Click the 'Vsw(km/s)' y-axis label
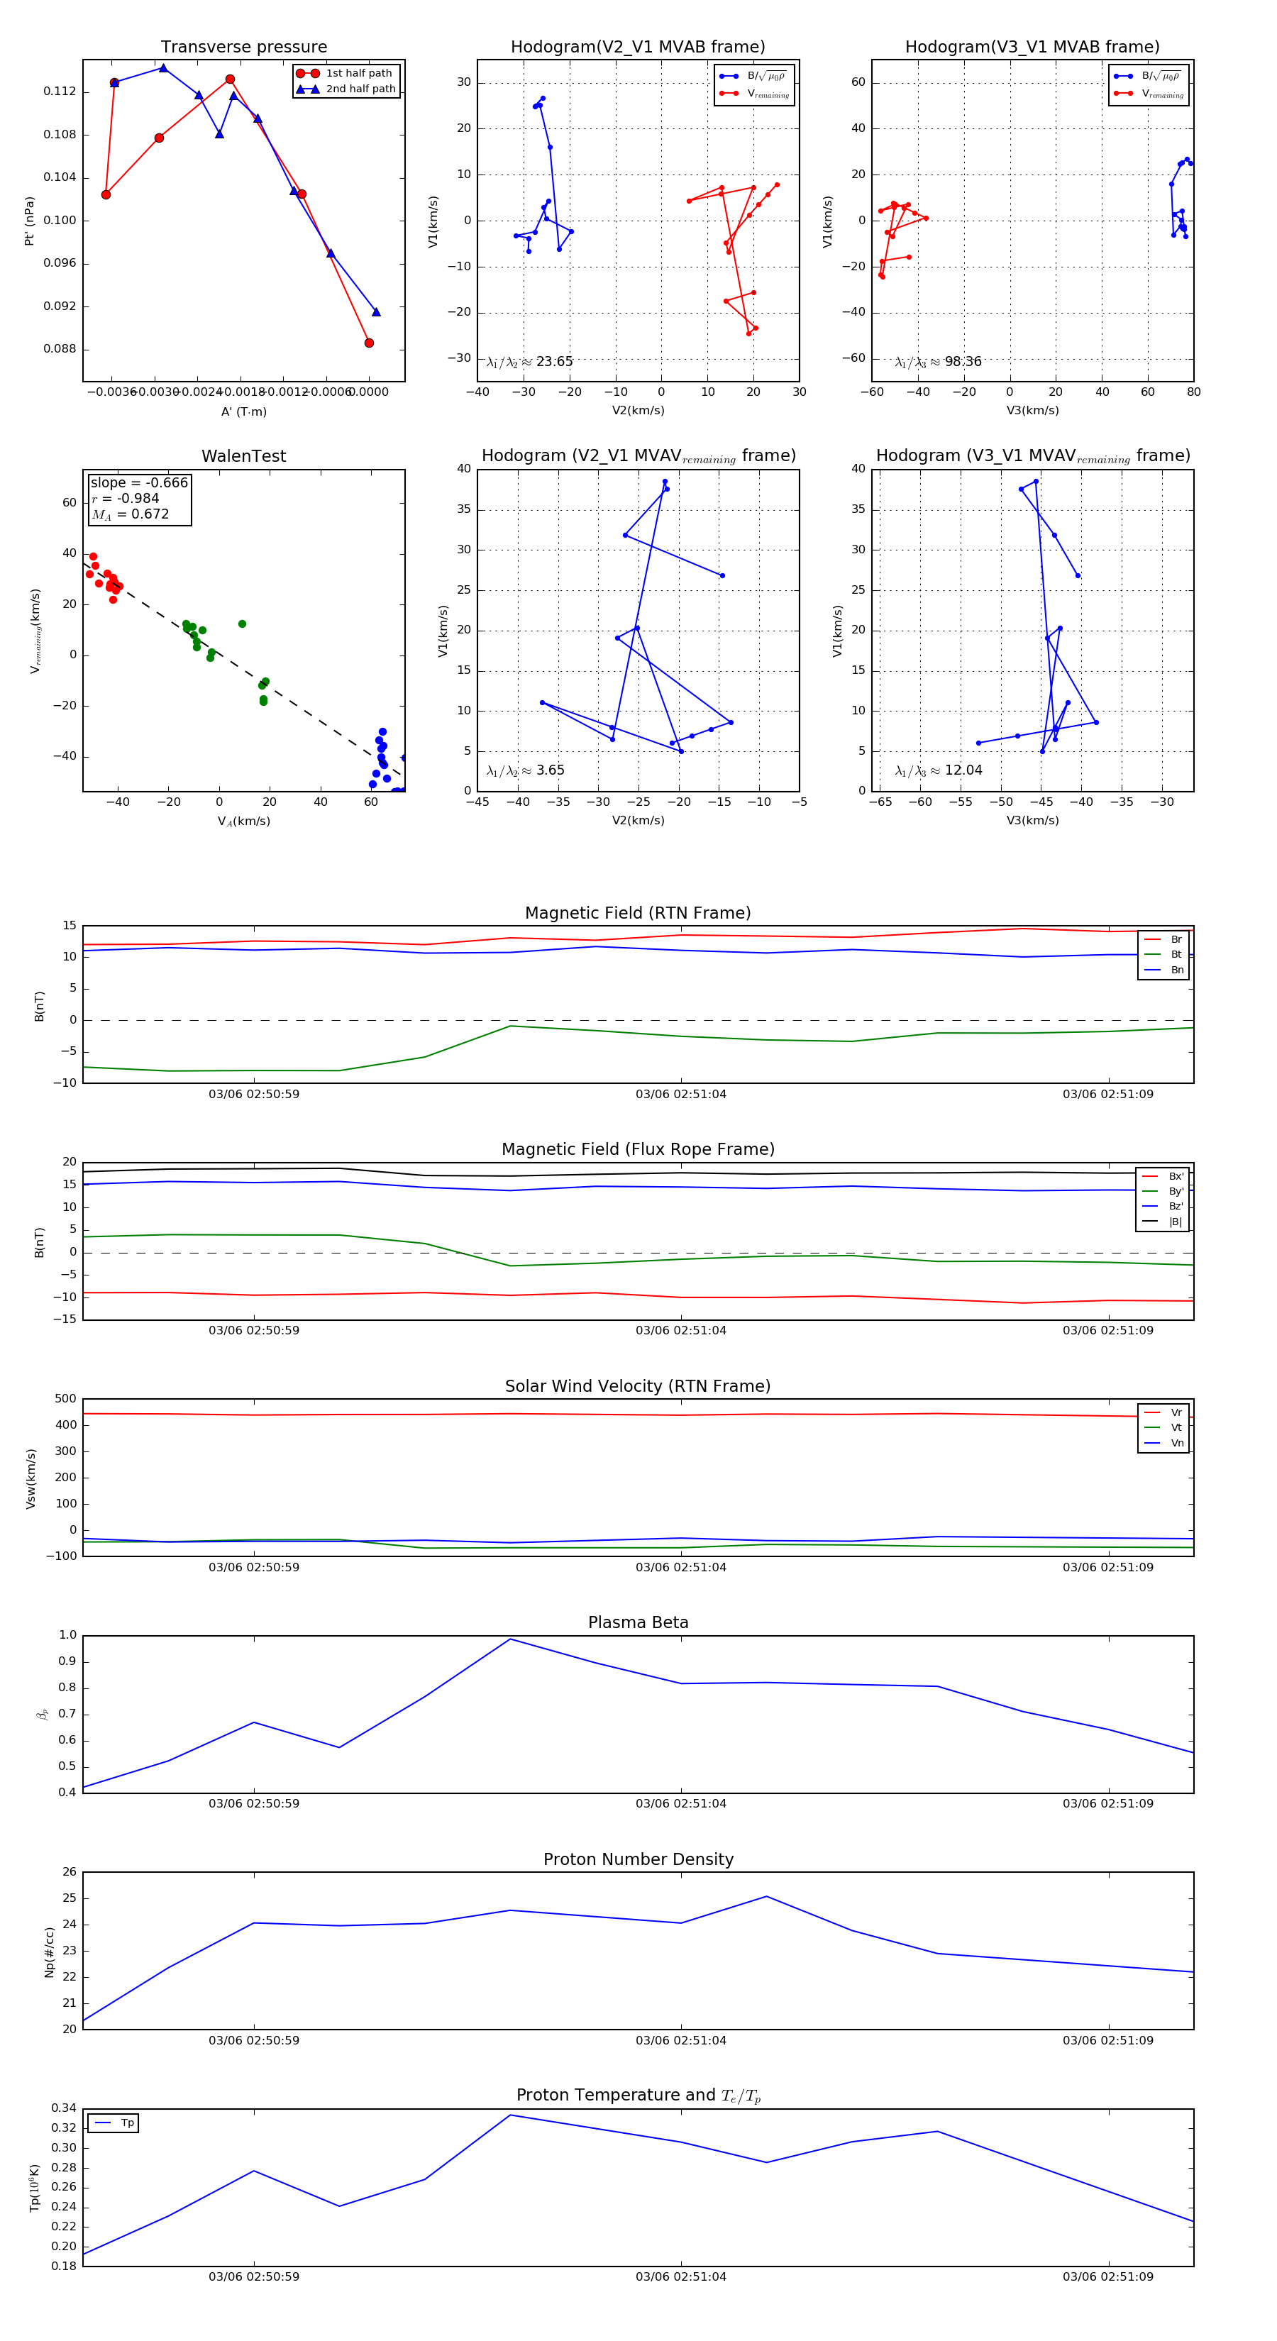The height and width of the screenshot is (2341, 1277). pyautogui.click(x=31, y=1478)
